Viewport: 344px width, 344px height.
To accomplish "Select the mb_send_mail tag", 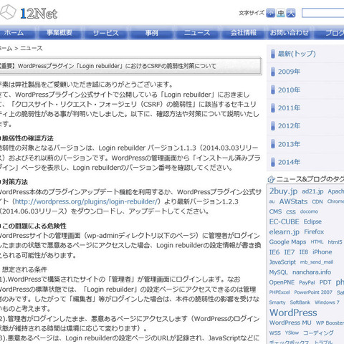I will (x=317, y=262).
